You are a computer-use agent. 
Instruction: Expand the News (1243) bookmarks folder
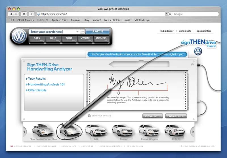tap(113, 20)
